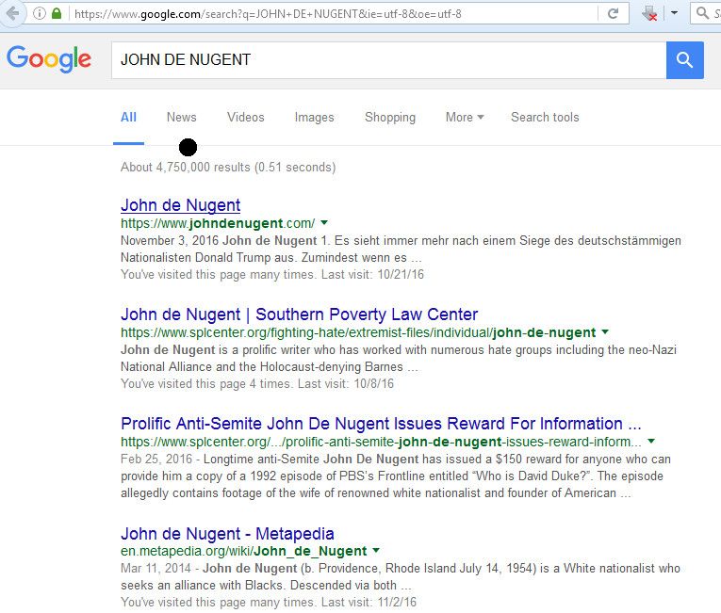721x613 pixels.
Task: Click the JOHN DE NUGENT search field
Action: pyautogui.click(x=388, y=59)
